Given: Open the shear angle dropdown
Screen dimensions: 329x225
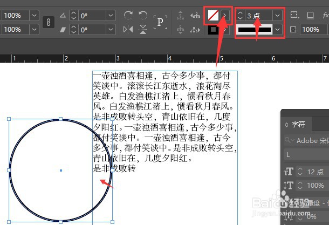Looking at the screenshot, I should (111, 30).
